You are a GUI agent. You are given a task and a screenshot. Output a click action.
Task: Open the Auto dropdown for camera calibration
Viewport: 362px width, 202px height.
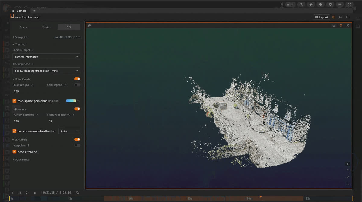coord(69,131)
